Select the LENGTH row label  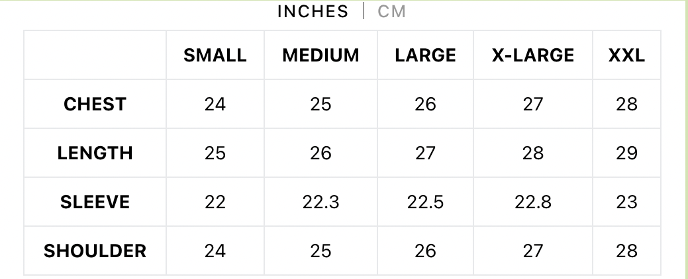95,153
